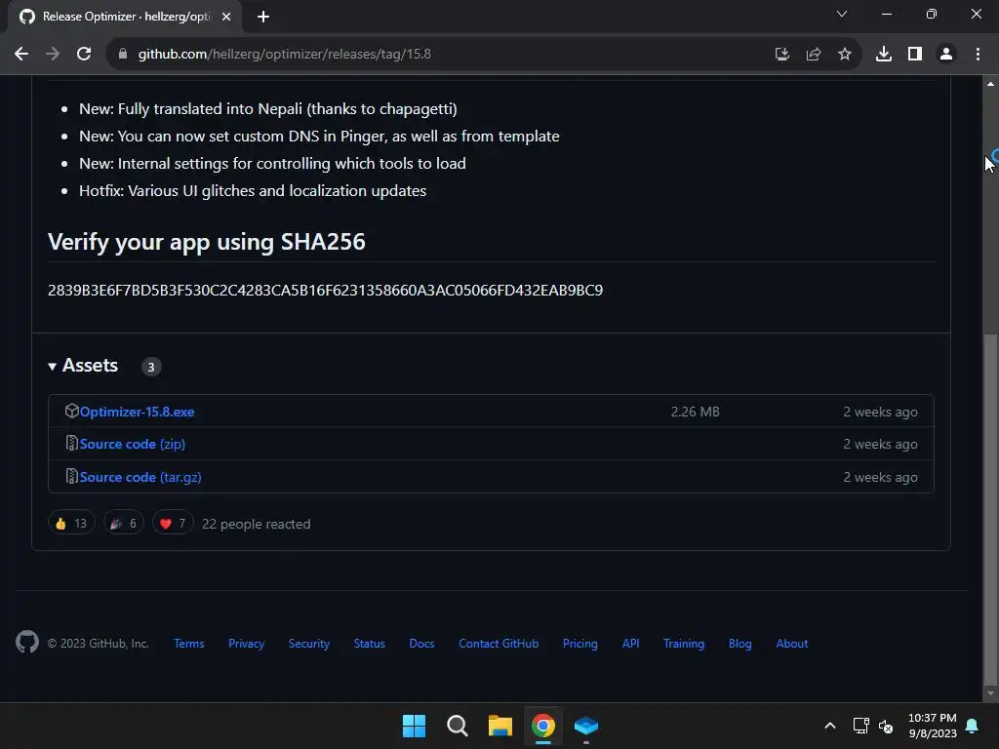
Task: Click the party popper reaction with 6
Action: 124,524
